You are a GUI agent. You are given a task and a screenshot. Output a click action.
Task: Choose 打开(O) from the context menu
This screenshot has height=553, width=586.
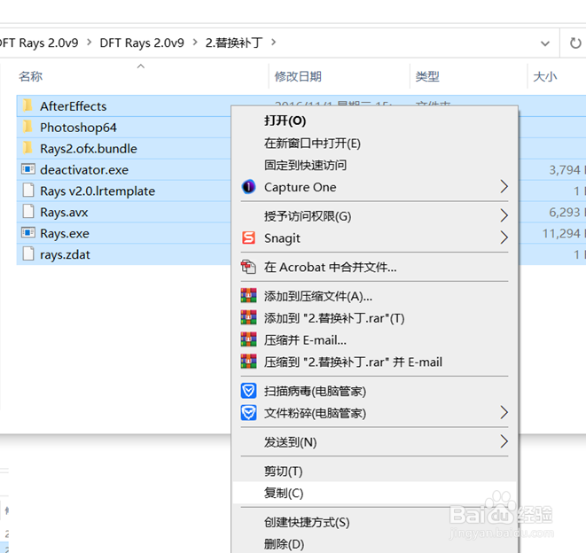[x=374, y=121]
